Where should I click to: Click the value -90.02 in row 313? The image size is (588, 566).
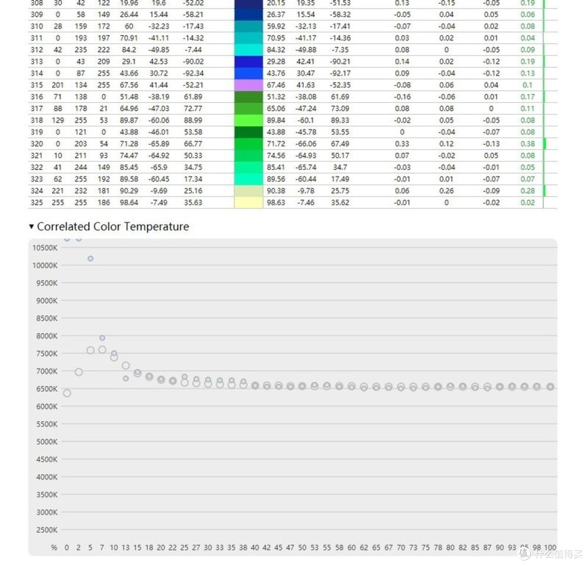[193, 61]
